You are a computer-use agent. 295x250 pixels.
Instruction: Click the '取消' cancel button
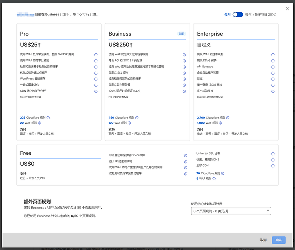coord(263,240)
